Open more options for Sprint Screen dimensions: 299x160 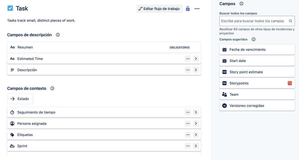[x=188, y=146]
